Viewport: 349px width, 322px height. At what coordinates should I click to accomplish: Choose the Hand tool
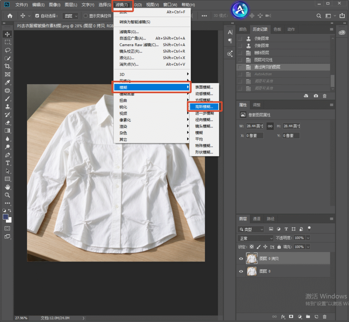coord(7,187)
